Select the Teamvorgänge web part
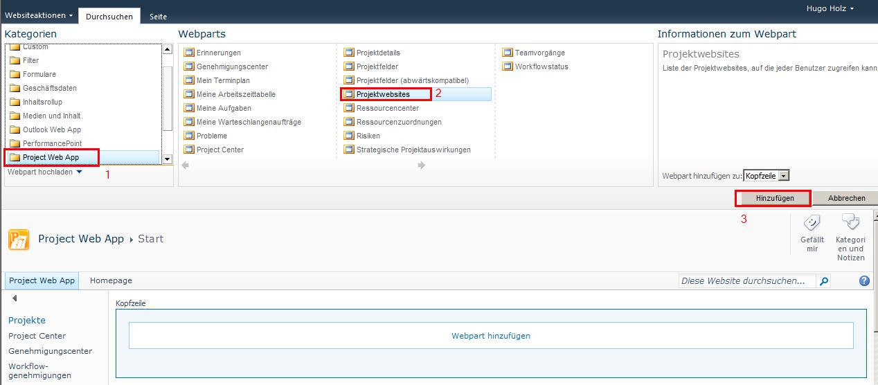 [534, 53]
